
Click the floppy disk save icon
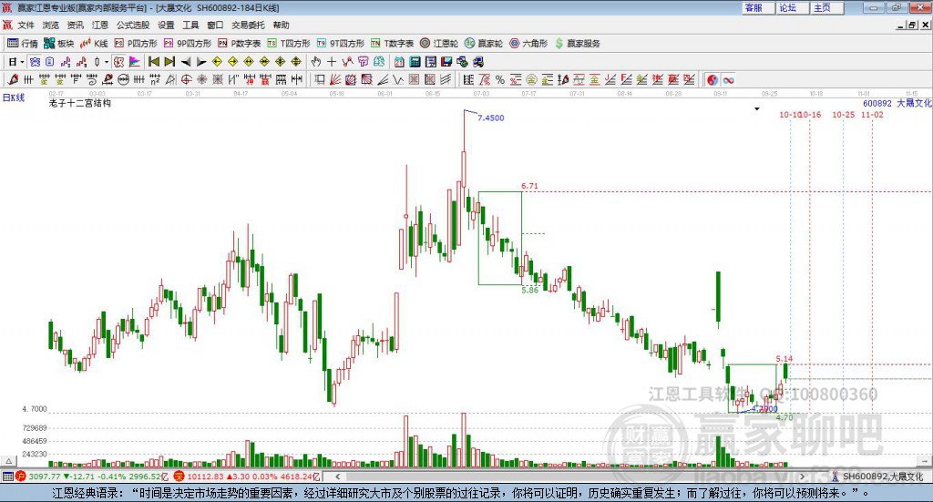point(446,62)
